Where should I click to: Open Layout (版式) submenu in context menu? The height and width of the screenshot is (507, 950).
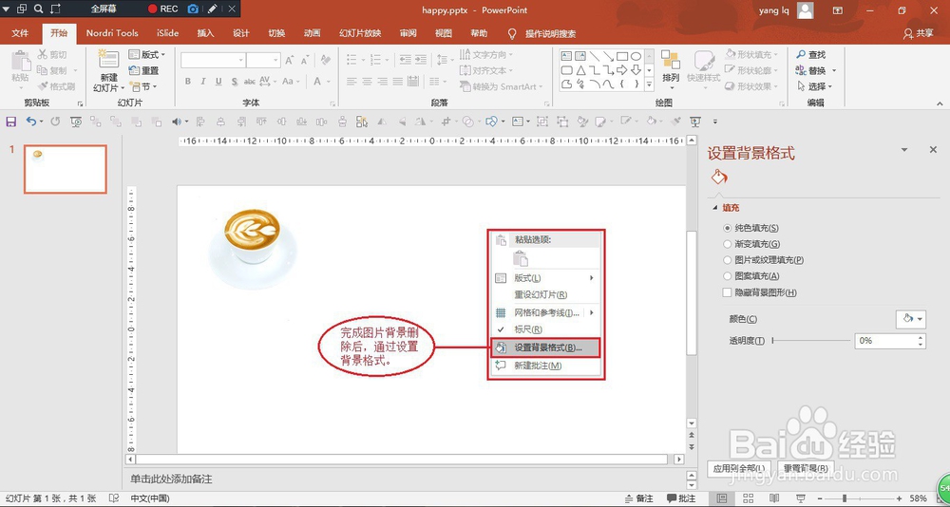click(545, 278)
